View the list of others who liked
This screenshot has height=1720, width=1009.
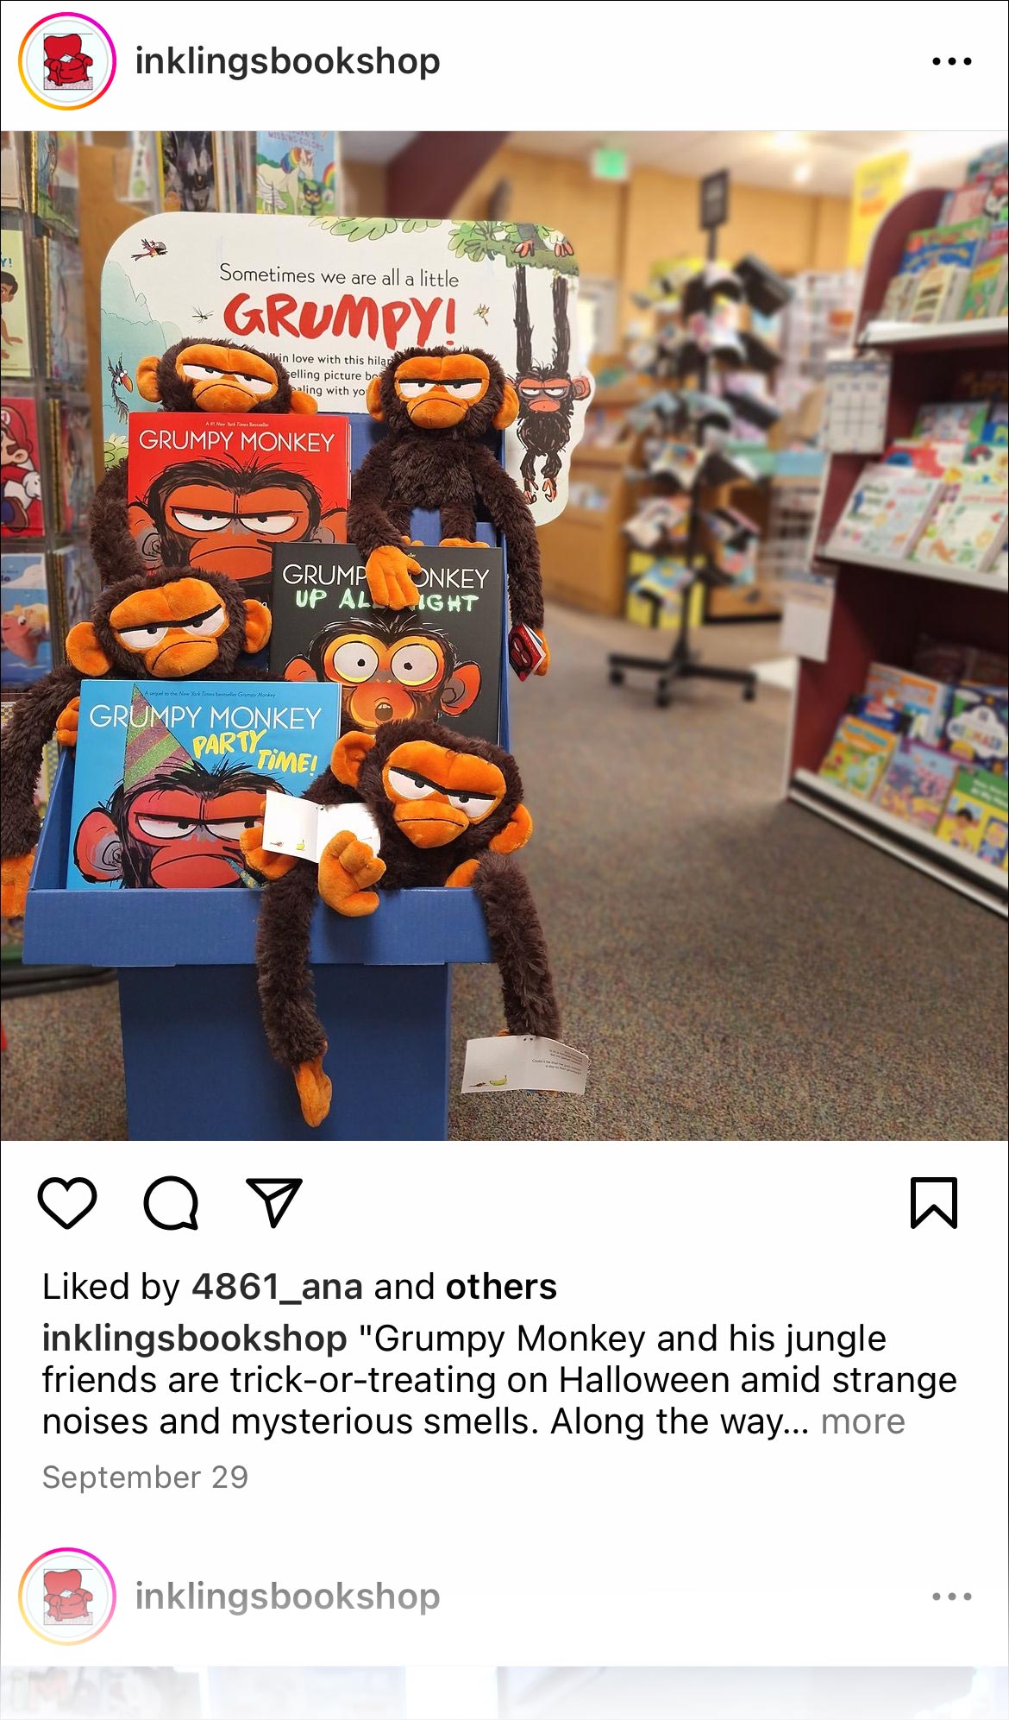(x=501, y=1287)
